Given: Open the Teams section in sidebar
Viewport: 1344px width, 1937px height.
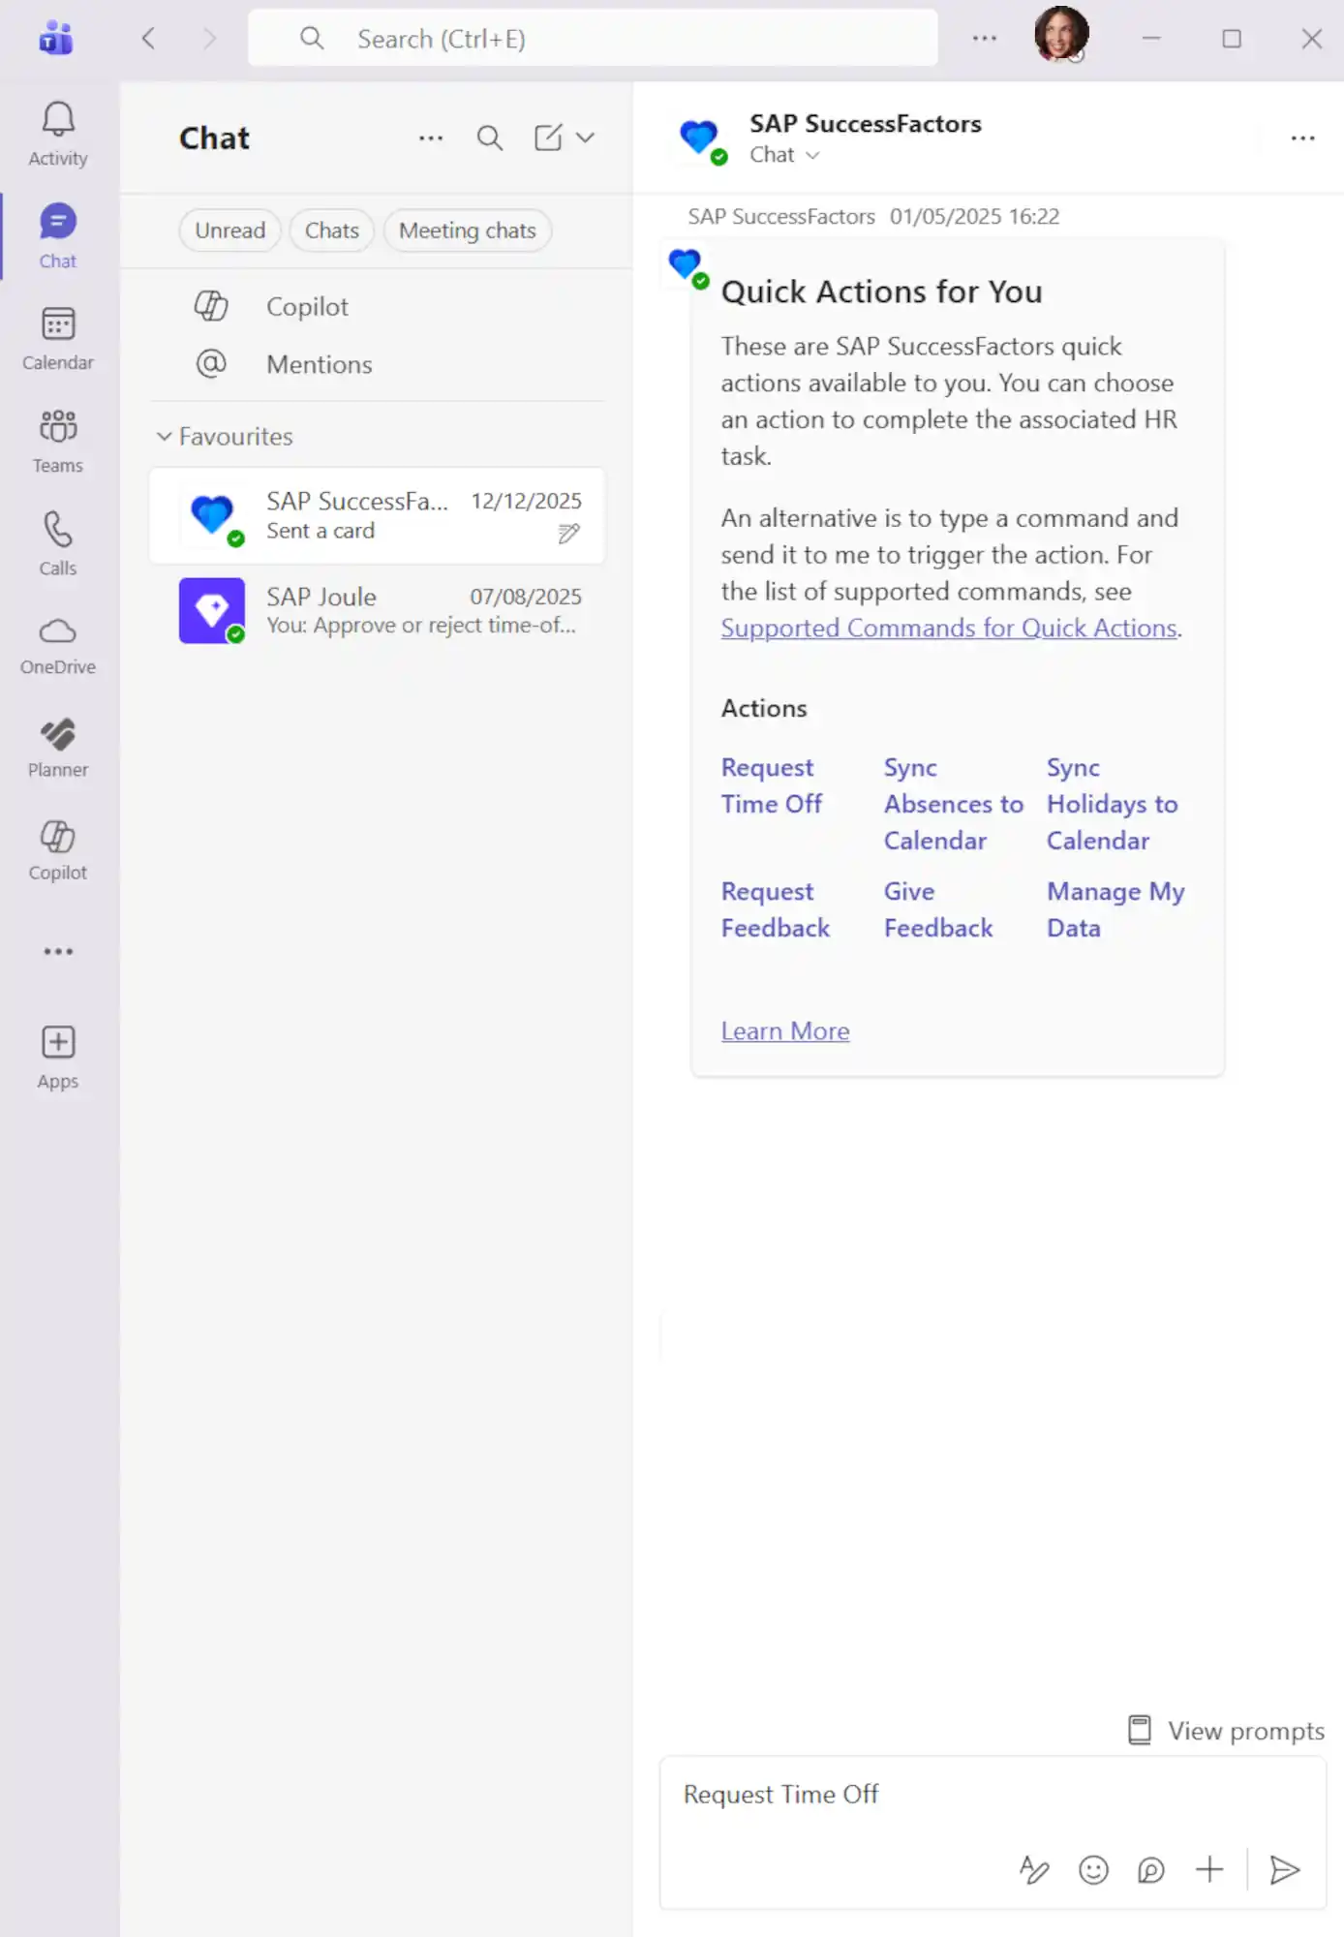Looking at the screenshot, I should (58, 442).
